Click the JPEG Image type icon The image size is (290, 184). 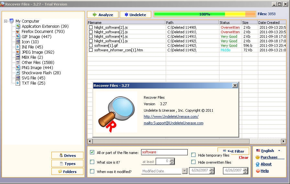[18, 52]
